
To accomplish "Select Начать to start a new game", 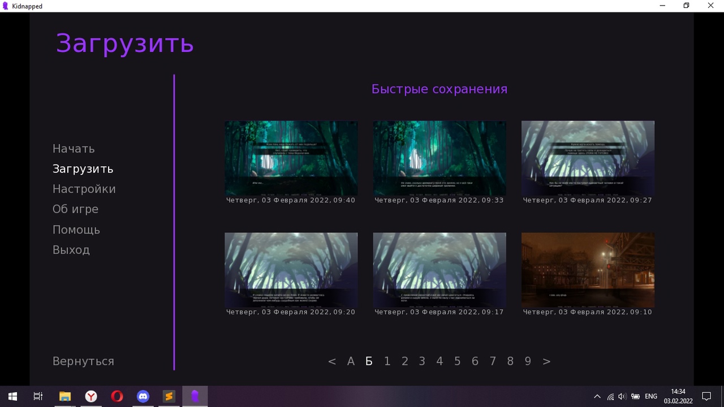I will pyautogui.click(x=74, y=149).
